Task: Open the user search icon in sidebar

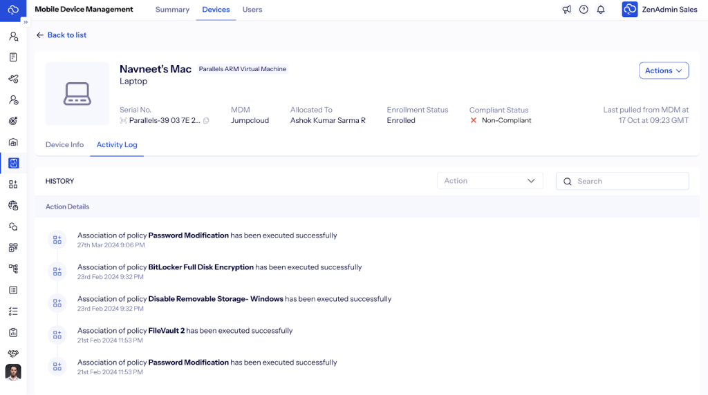Action: coord(13,37)
